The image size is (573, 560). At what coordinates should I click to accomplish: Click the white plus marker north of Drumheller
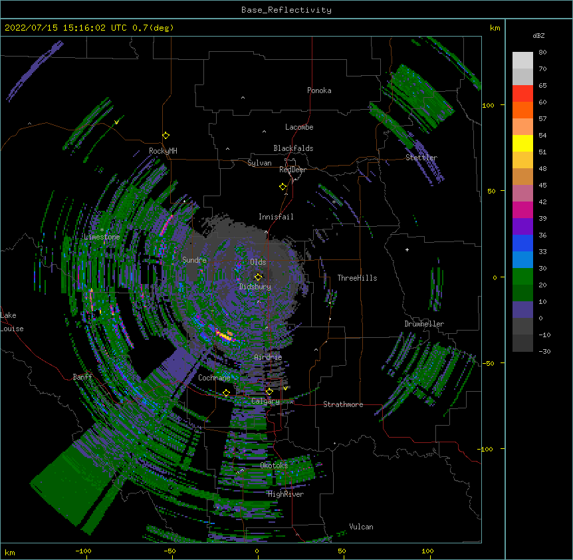tap(407, 249)
